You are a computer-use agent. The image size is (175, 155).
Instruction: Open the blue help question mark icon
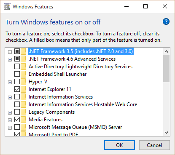point(166,22)
